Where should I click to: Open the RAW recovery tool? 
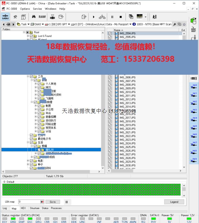[42, 17]
